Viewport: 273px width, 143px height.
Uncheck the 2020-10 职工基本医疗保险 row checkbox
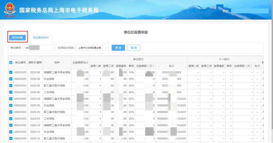coord(11,138)
